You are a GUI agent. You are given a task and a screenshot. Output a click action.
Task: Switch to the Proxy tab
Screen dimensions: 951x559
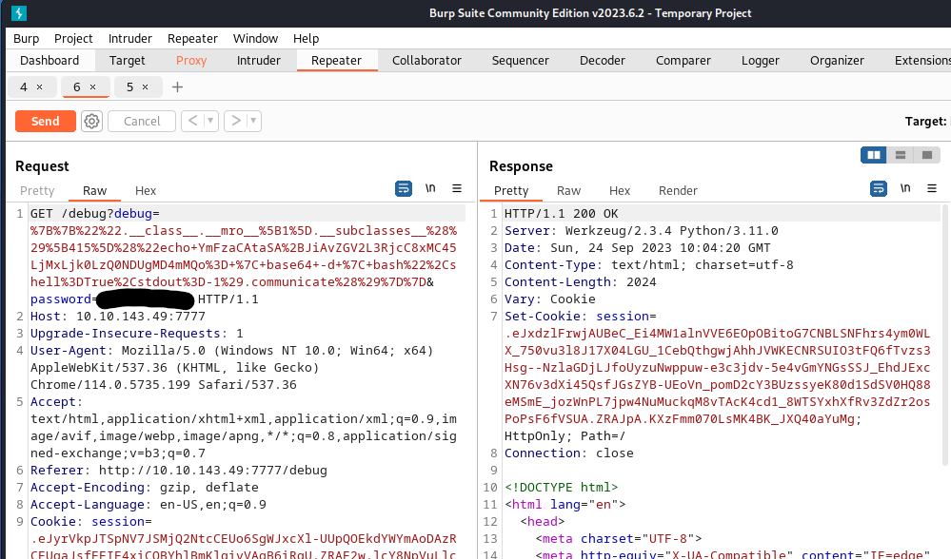pos(191,61)
